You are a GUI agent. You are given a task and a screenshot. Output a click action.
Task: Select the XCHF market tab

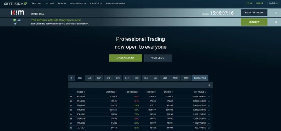175,78
